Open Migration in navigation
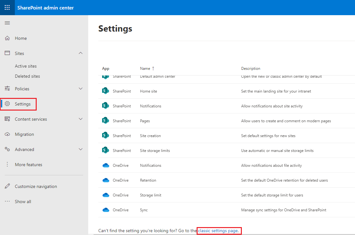Viewport: 355px width, 235px height. tap(24, 134)
